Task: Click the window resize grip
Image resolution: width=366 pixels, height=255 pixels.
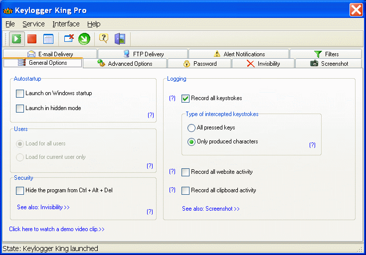Action: 360,250
